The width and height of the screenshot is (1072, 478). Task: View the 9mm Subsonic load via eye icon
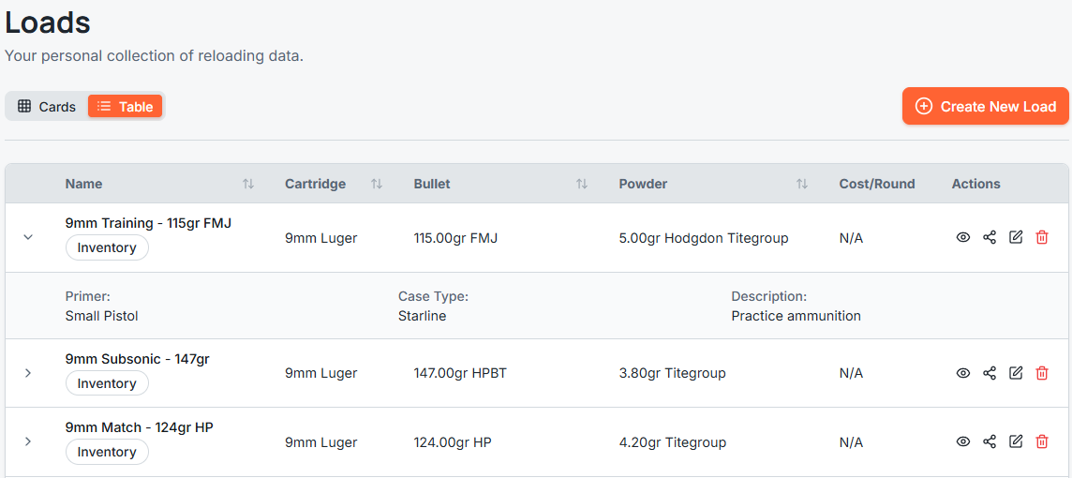tap(962, 373)
